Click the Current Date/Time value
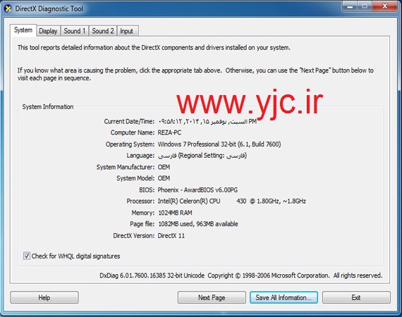This screenshot has height=317, width=402. [207, 122]
